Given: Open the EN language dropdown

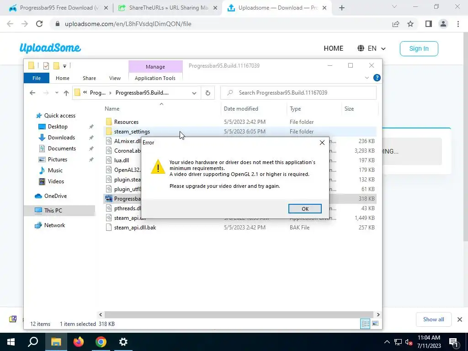Looking at the screenshot, I should (x=372, y=48).
